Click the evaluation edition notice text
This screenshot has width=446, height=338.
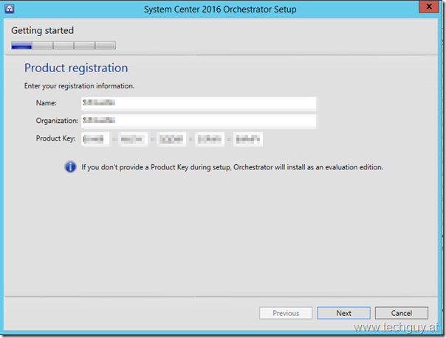[x=232, y=167]
